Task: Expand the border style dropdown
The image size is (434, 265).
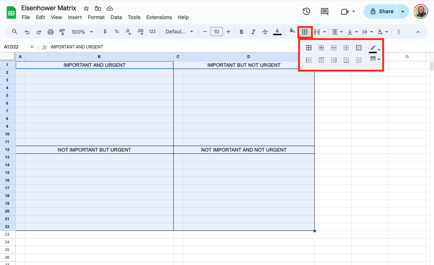Action: pyautogui.click(x=375, y=59)
